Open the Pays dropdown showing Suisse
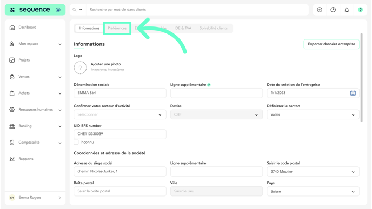Image resolution: width=372 pixels, height=209 pixels. (x=313, y=191)
